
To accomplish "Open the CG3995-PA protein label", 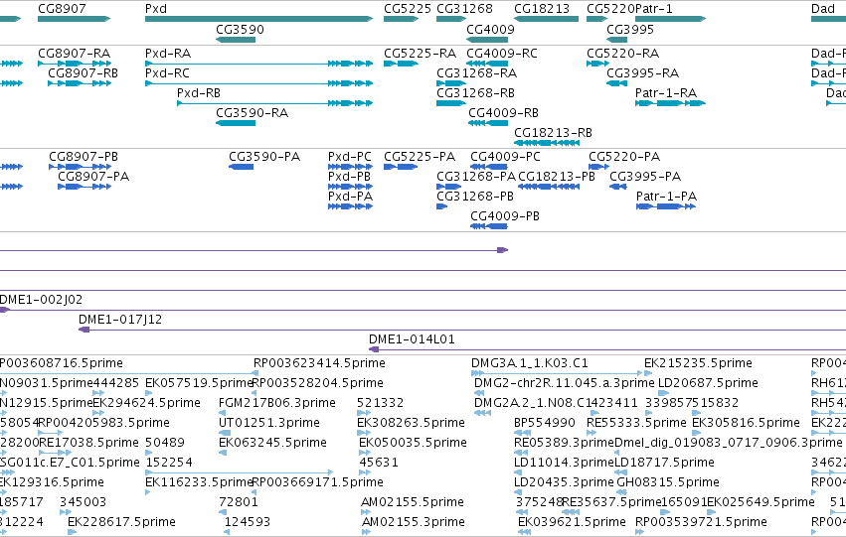I will [645, 177].
